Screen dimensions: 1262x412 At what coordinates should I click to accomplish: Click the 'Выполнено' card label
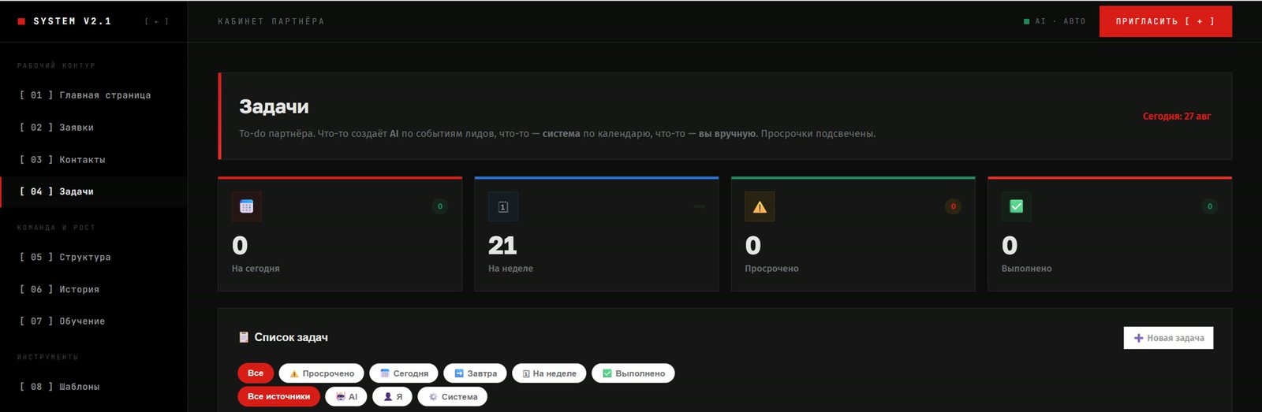coord(1026,269)
